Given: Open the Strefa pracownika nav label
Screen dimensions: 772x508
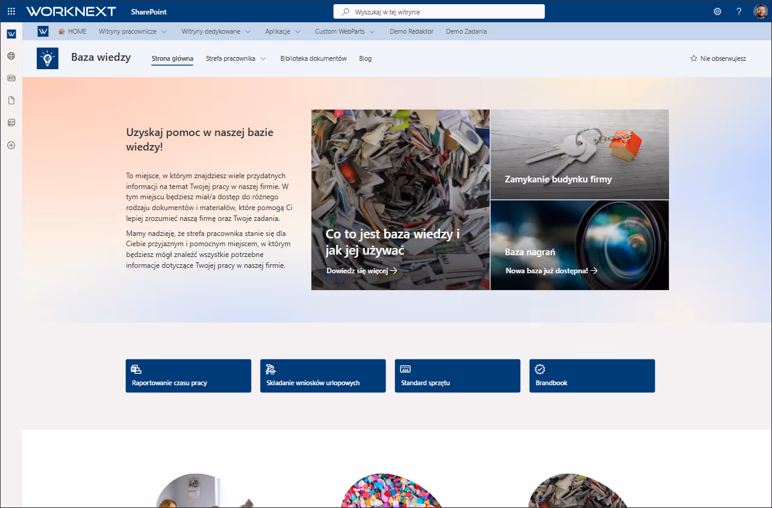Looking at the screenshot, I should pyautogui.click(x=231, y=58).
